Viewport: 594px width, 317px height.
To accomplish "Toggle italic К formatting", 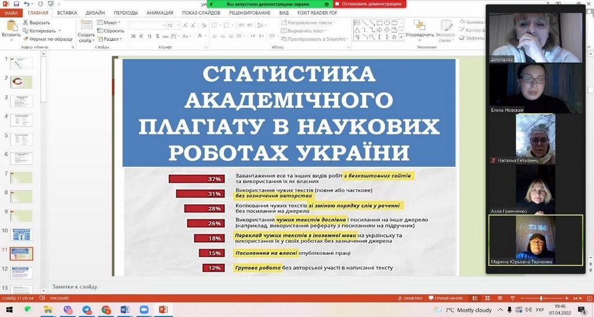I will pyautogui.click(x=141, y=37).
